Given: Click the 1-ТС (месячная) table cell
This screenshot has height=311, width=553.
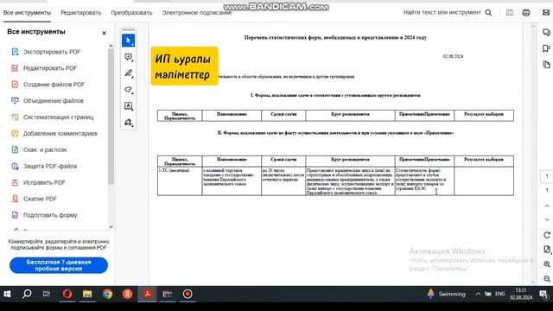Looking at the screenshot, I should pyautogui.click(x=180, y=181).
